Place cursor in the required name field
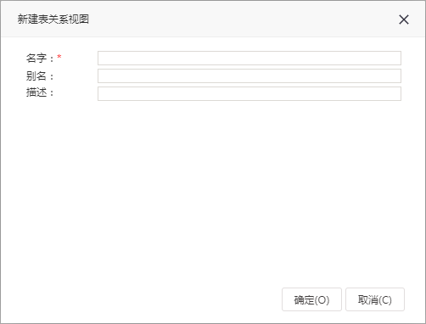The width and height of the screenshot is (426, 324). click(249, 58)
